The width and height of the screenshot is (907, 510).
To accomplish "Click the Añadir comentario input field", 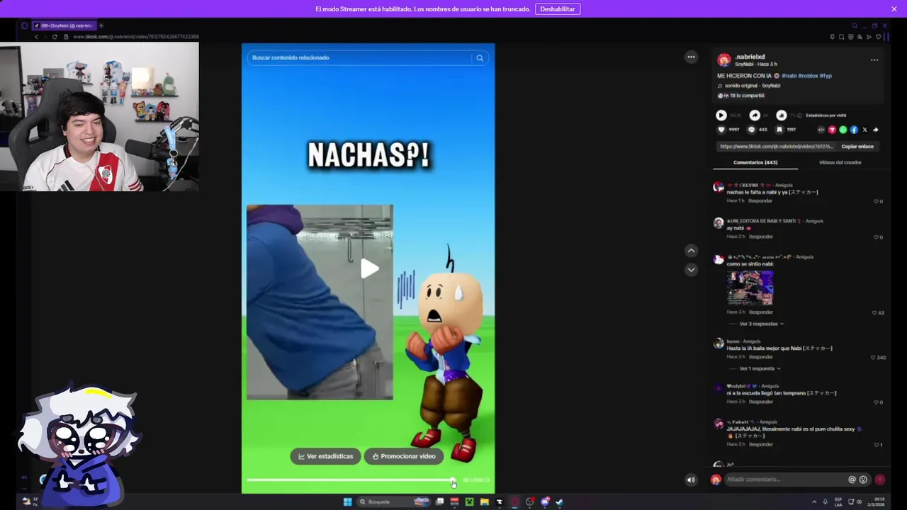I will (x=786, y=480).
